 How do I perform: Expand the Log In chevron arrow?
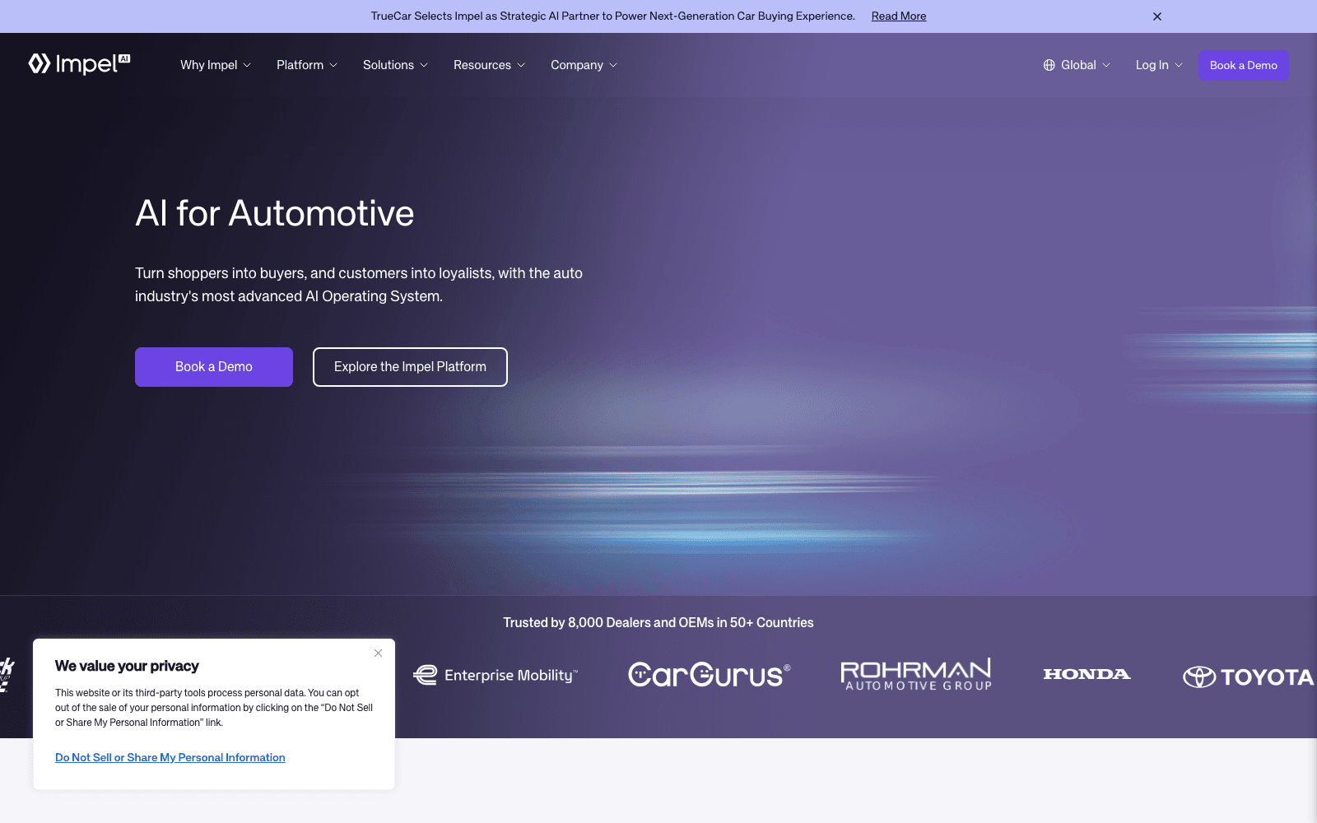pos(1179,65)
